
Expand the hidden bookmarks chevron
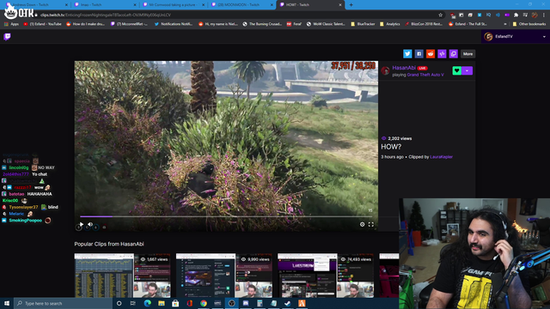tap(505, 24)
